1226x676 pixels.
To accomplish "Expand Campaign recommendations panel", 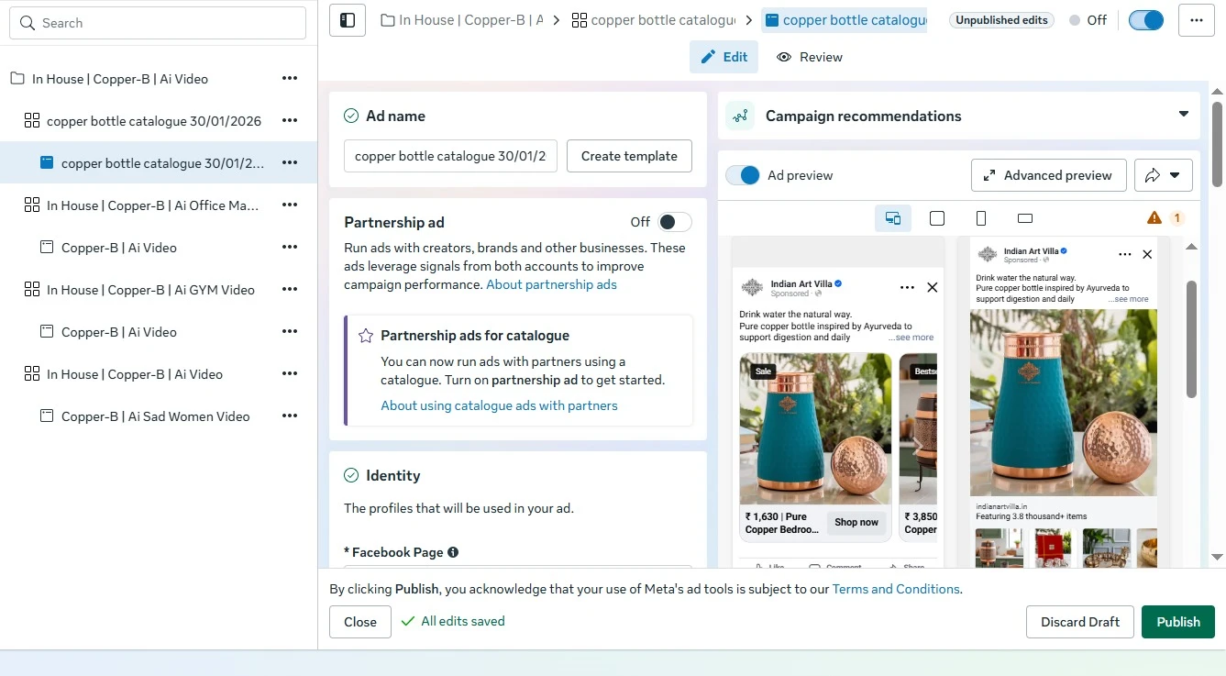I will pyautogui.click(x=1184, y=115).
